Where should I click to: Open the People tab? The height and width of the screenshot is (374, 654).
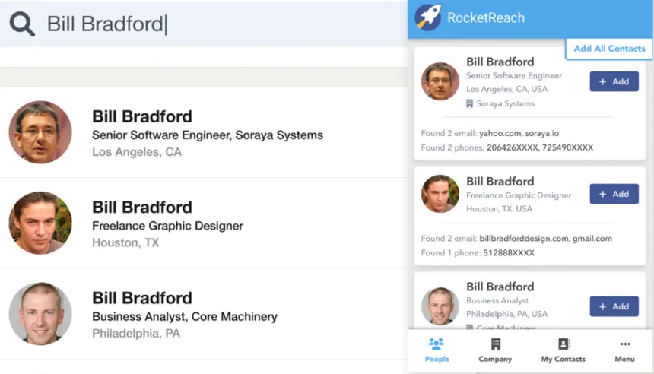point(437,350)
